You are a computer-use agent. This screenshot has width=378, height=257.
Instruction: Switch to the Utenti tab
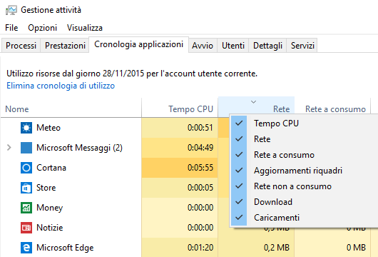[x=233, y=46]
